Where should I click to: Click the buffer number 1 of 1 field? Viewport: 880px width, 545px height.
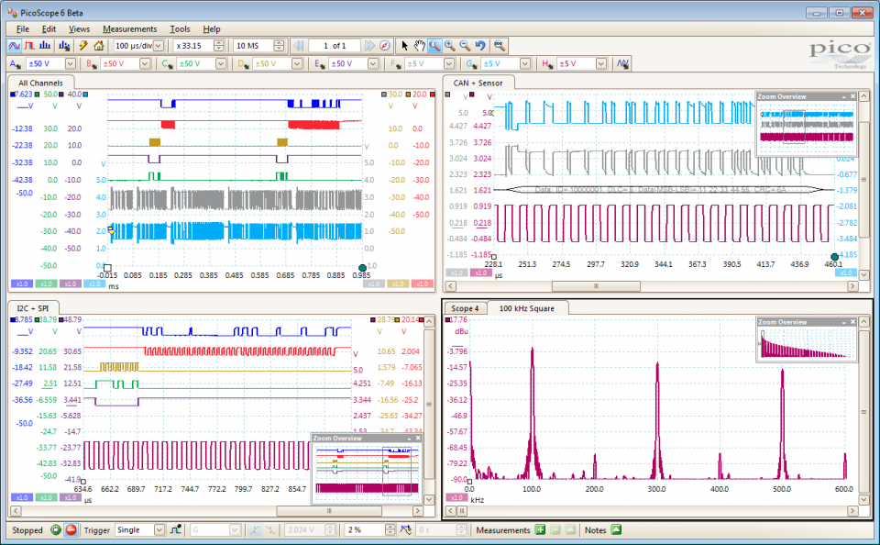[334, 46]
